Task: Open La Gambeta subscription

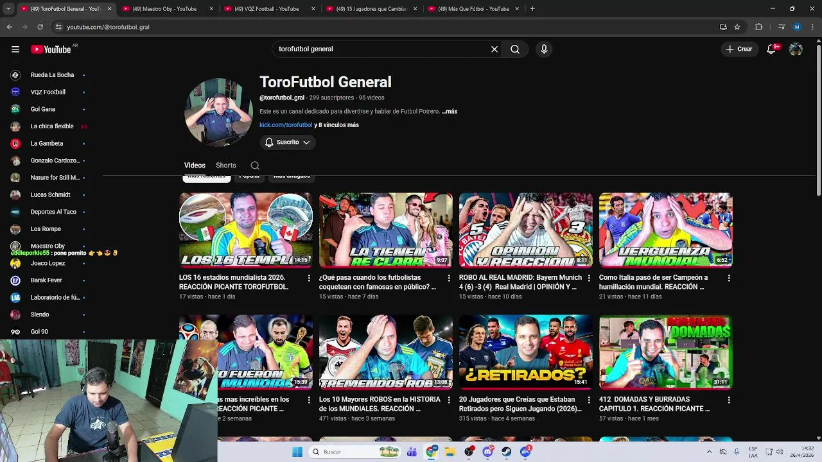Action: click(48, 144)
